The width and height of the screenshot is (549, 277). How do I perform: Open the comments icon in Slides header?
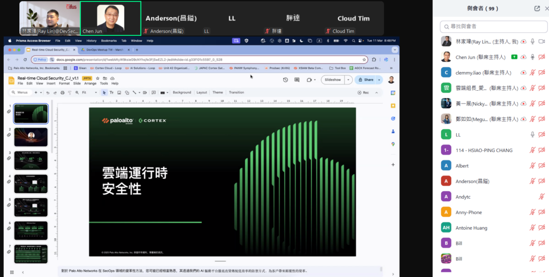point(297,79)
